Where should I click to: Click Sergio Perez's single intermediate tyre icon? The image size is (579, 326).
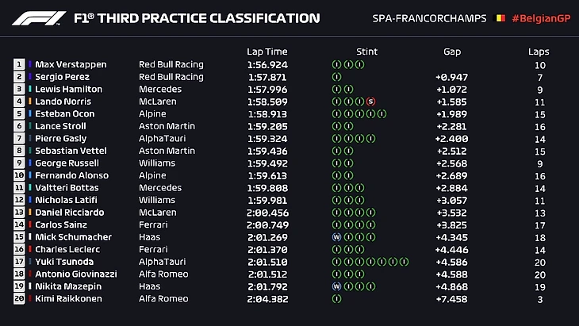[x=336, y=77]
